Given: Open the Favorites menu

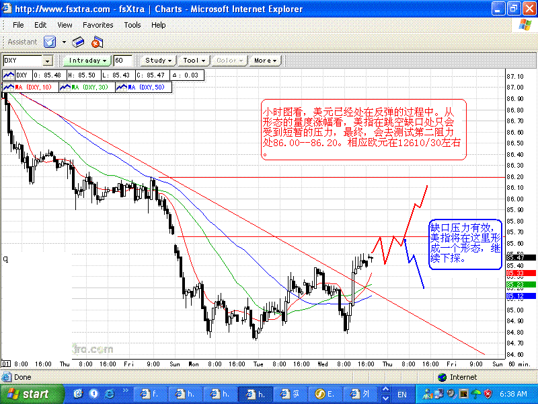Looking at the screenshot, I should pyautogui.click(x=98, y=25).
